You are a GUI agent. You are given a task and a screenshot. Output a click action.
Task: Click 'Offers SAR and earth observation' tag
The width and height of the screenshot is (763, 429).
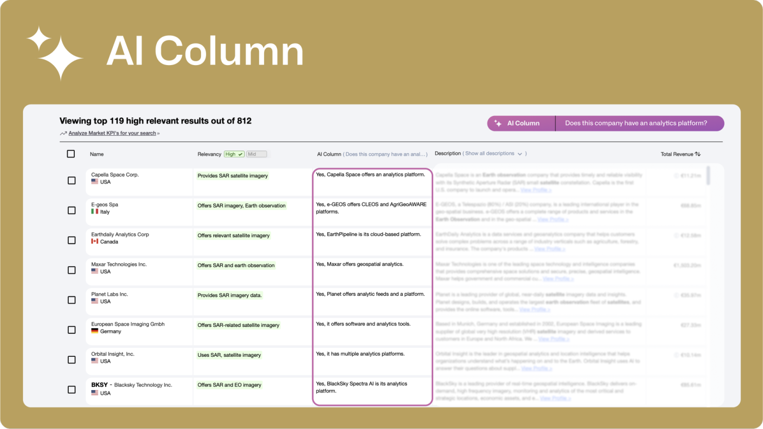tap(236, 265)
